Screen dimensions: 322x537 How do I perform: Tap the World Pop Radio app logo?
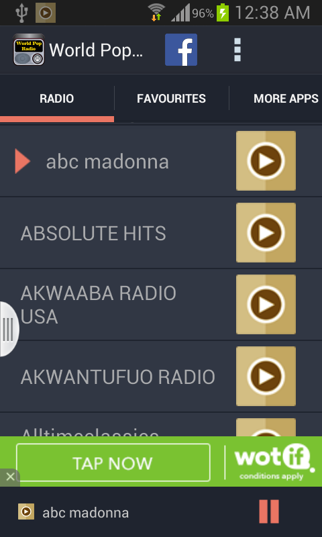29,50
